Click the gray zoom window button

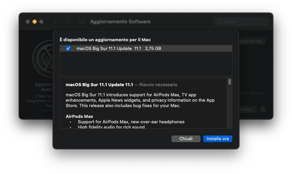[x=41, y=22]
